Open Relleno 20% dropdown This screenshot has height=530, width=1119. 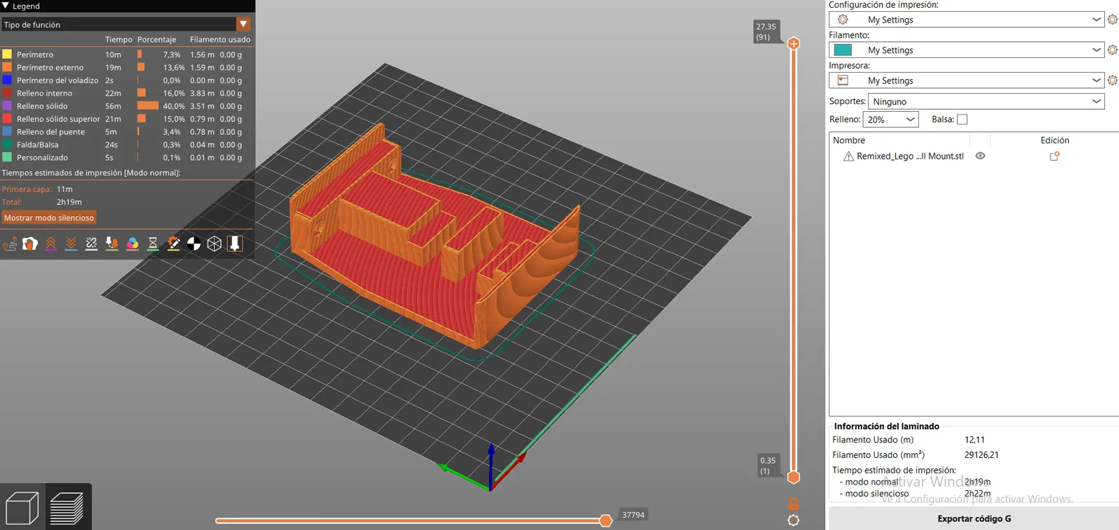pos(891,120)
